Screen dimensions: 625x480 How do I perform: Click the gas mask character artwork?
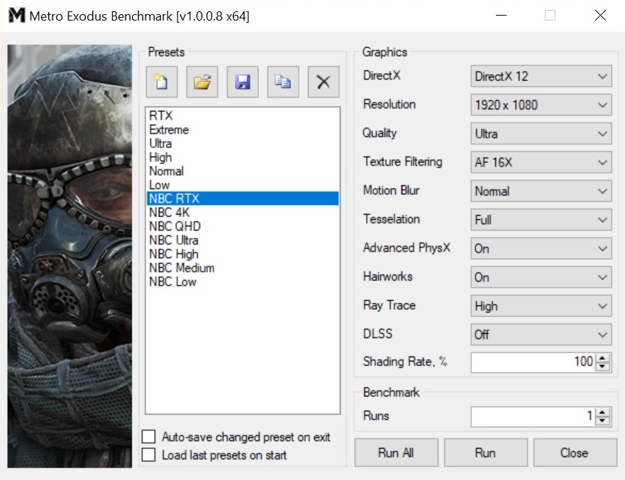click(70, 256)
